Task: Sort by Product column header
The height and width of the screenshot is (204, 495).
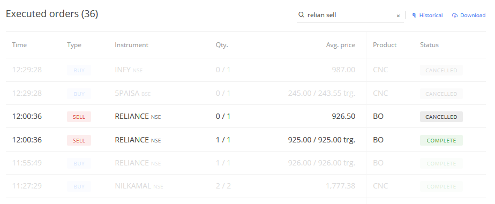Action: point(385,45)
